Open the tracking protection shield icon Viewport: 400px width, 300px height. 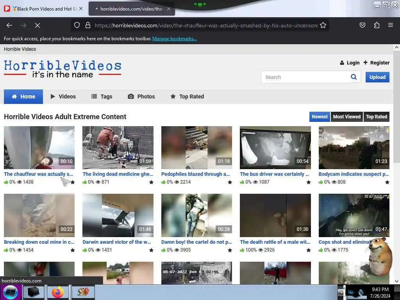(77, 25)
